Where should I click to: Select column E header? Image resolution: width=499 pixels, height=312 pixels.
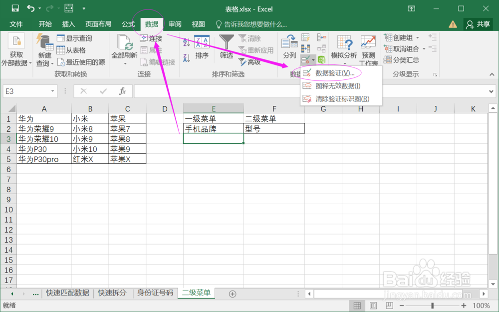point(214,108)
